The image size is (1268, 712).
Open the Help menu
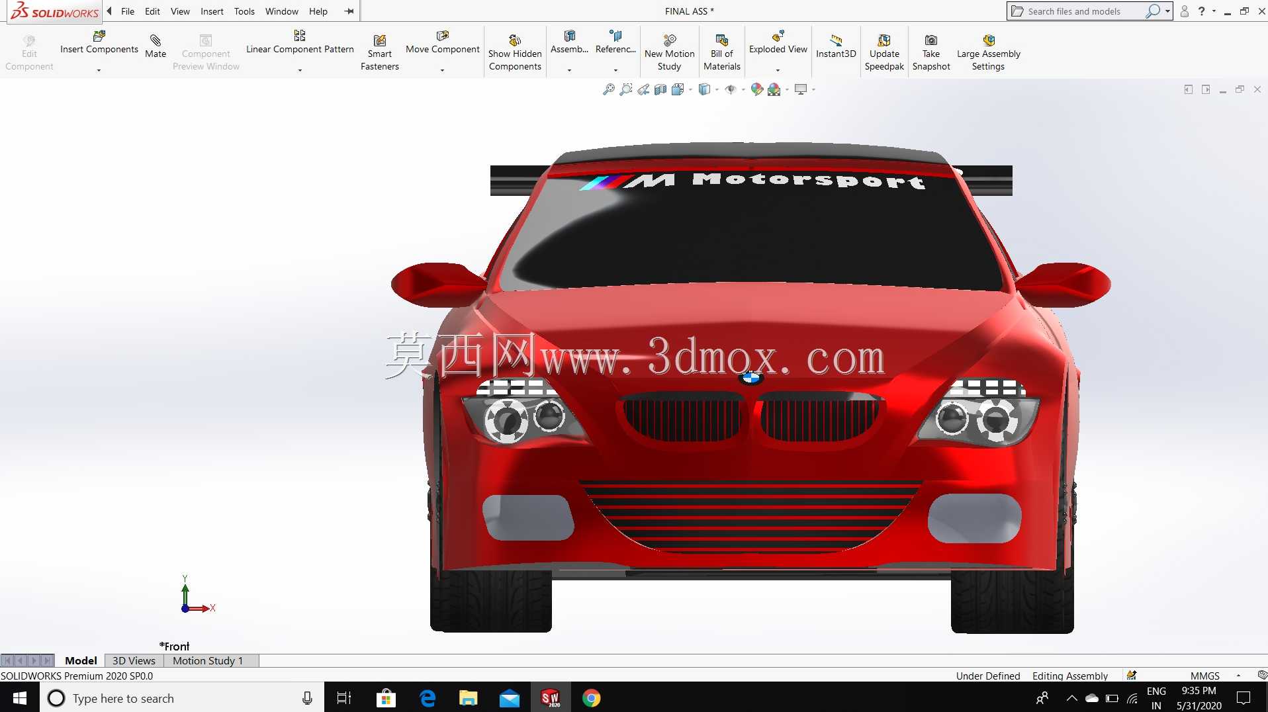318,11
